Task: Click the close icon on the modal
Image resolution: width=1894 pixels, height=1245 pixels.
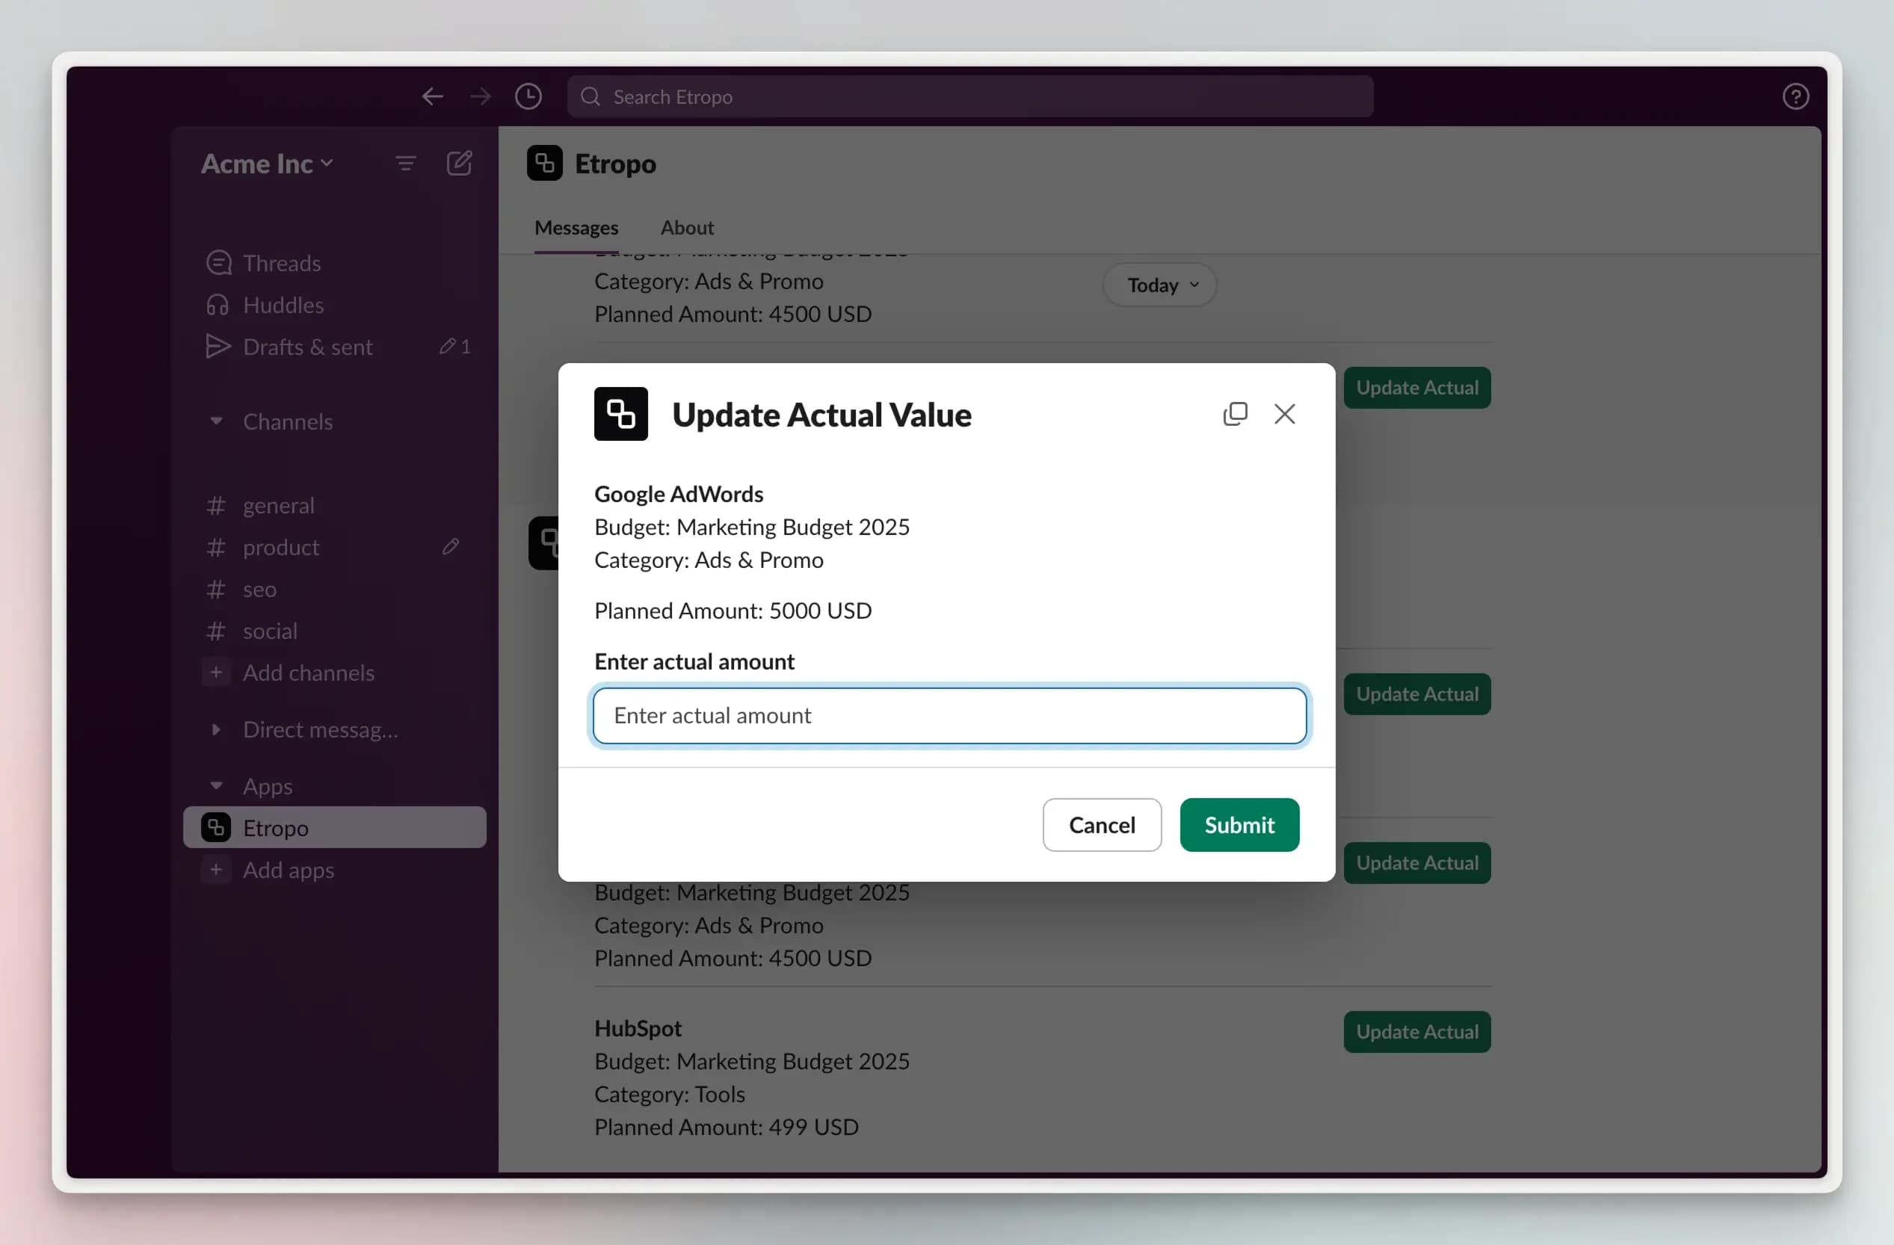Action: (1284, 413)
